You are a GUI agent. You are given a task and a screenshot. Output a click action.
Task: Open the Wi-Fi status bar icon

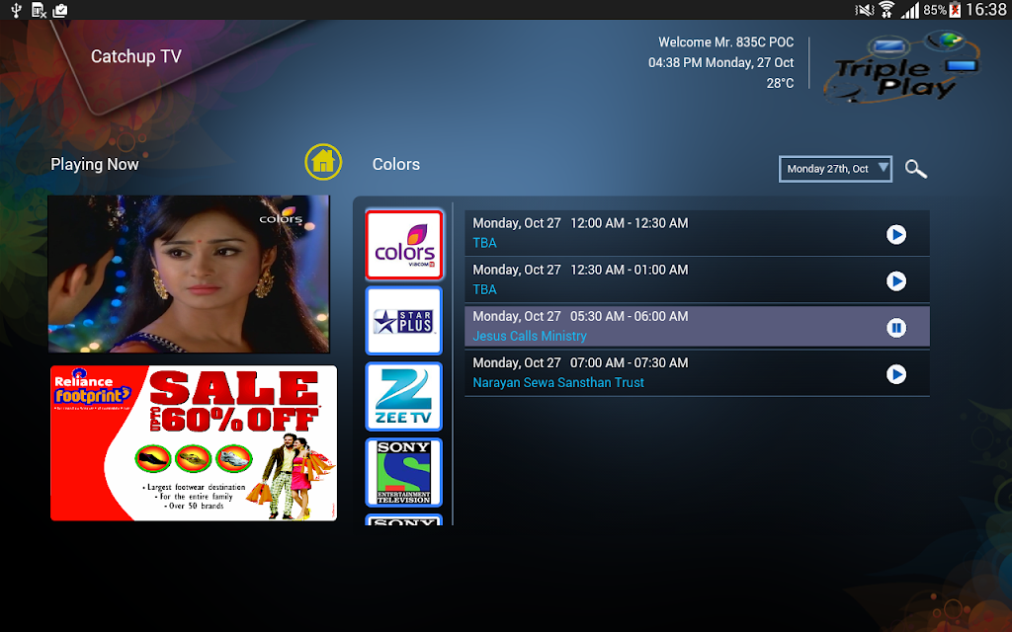pyautogui.click(x=886, y=10)
